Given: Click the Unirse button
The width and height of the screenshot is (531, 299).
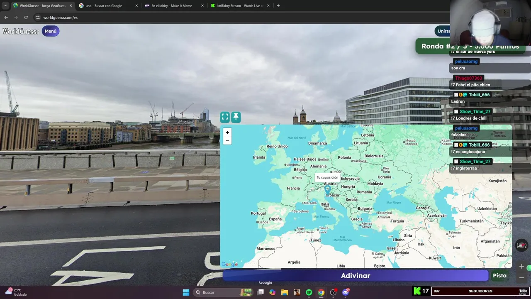Looking at the screenshot, I should pos(443,31).
